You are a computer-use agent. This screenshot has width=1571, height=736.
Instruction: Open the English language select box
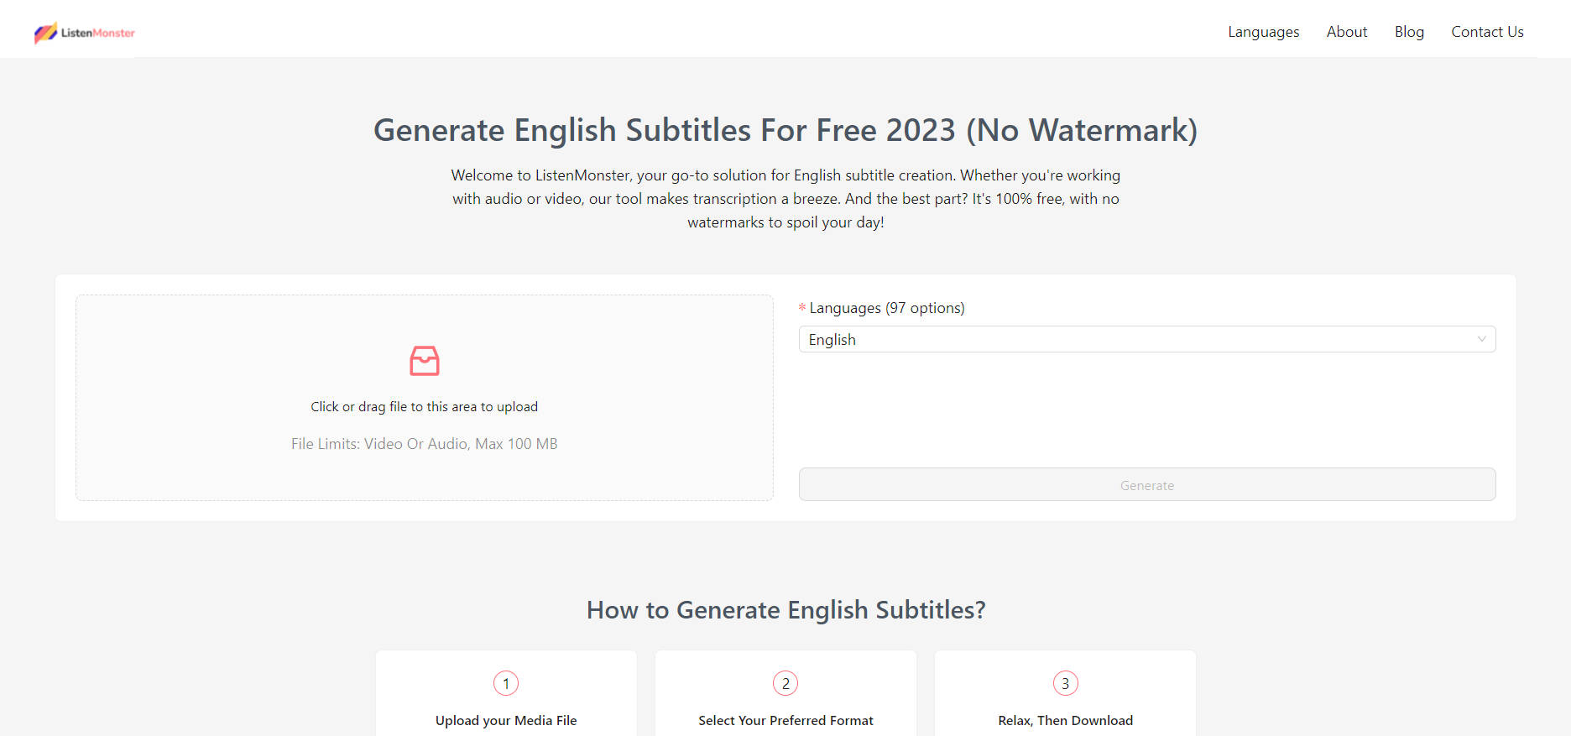pos(1146,339)
